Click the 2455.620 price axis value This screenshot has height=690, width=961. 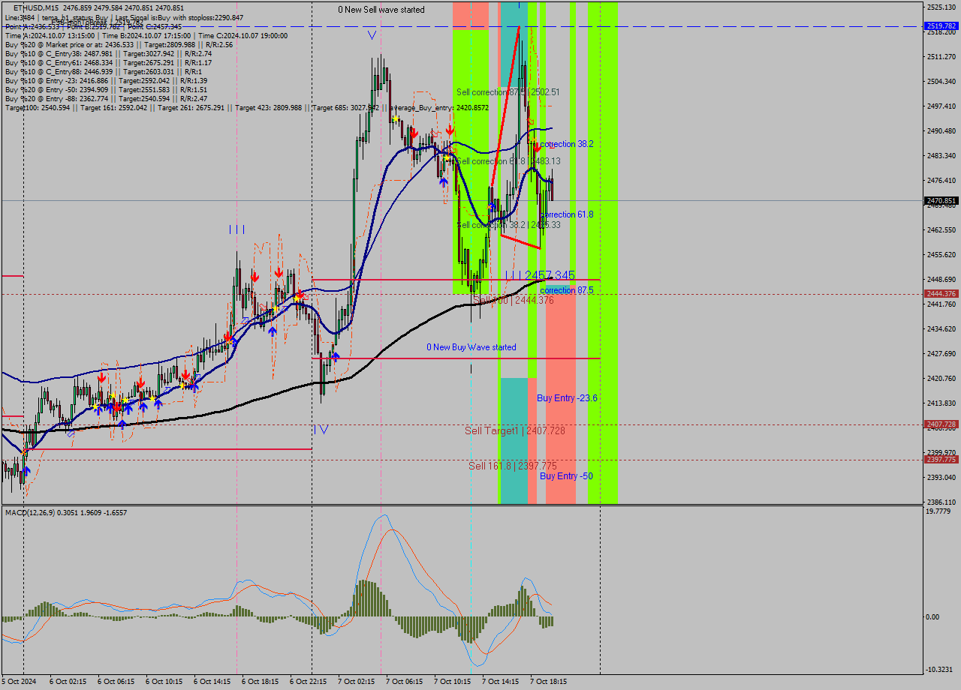point(941,255)
